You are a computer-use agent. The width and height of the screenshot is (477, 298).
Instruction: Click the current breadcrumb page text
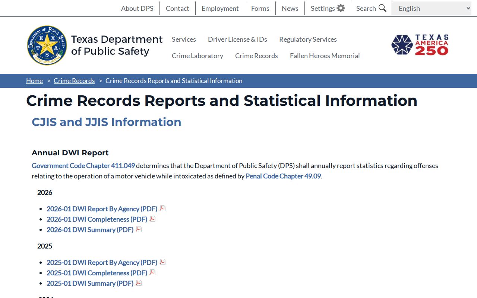pos(174,81)
